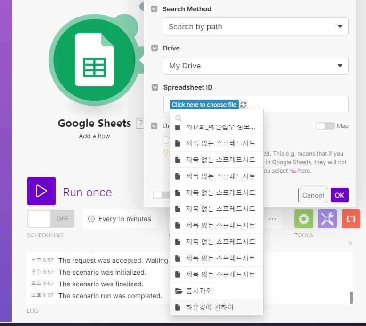This screenshot has height=326, width=366.
Task: Click the lightbulb hint icon
Action: pyautogui.click(x=165, y=153)
